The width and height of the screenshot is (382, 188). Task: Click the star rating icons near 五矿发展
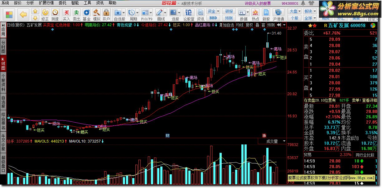(312, 26)
